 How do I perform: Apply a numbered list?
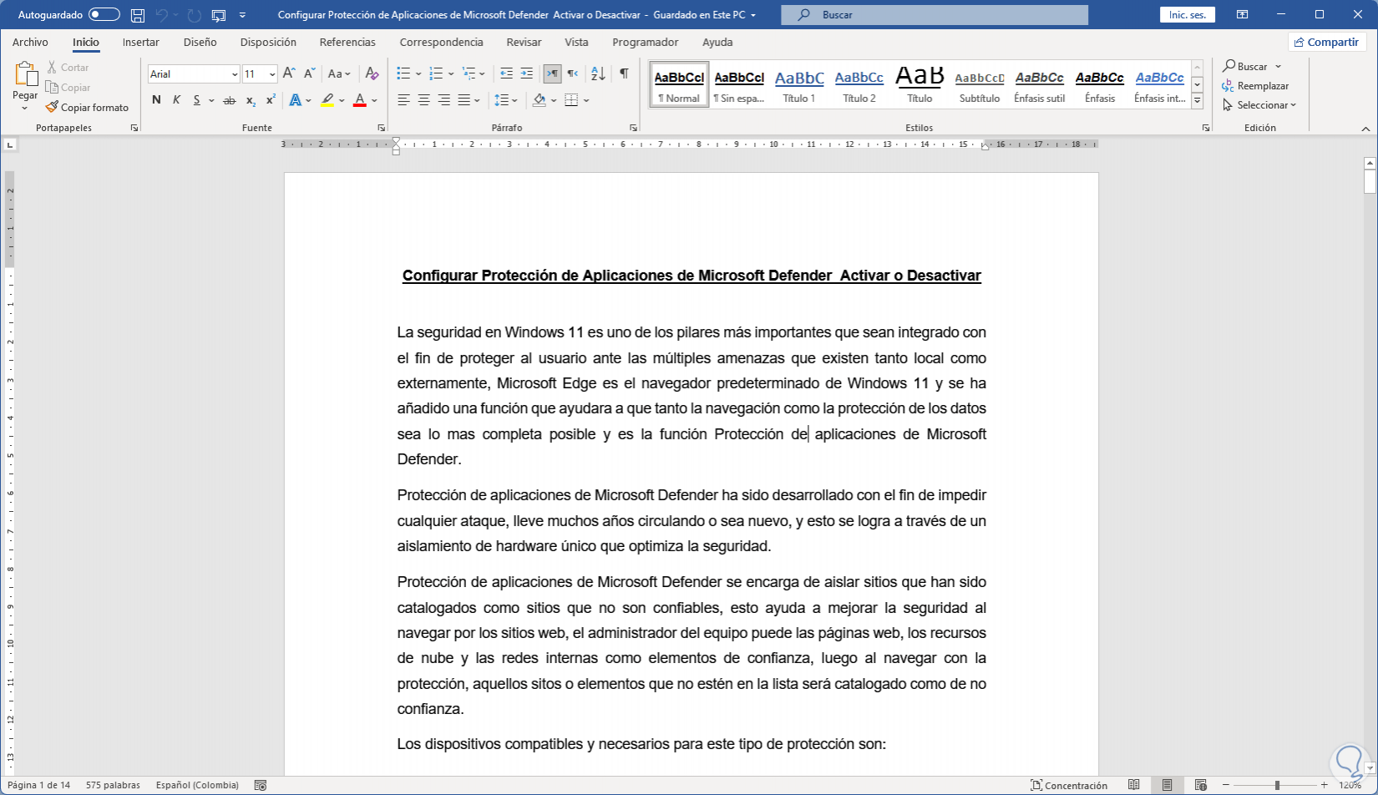436,73
